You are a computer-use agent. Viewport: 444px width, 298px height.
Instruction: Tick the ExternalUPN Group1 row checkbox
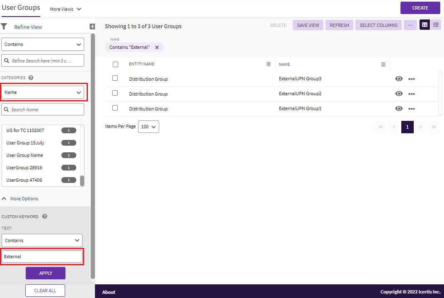point(115,108)
